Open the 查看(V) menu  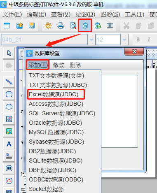(x=61, y=14)
